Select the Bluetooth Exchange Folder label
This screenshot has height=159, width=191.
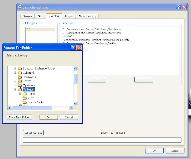coord(39,68)
